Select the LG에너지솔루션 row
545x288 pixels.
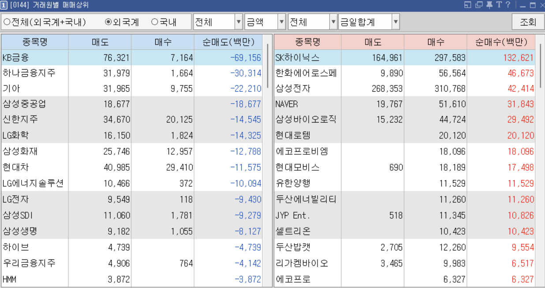[x=132, y=183]
